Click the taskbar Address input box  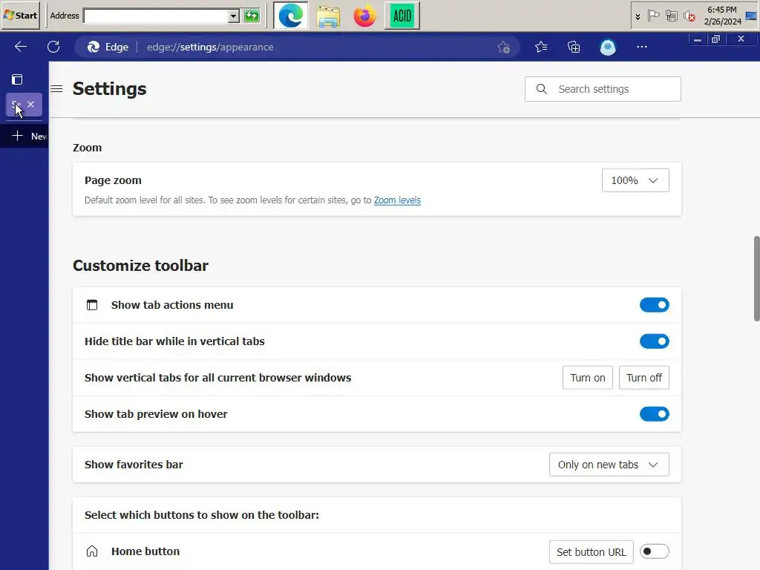pos(156,16)
